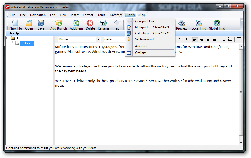
Task: Set paragraph alignment to right
Action: pyautogui.click(x=202, y=39)
